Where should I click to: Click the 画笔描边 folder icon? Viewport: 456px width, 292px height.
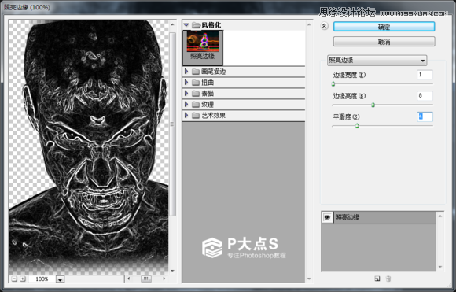pyautogui.click(x=196, y=72)
